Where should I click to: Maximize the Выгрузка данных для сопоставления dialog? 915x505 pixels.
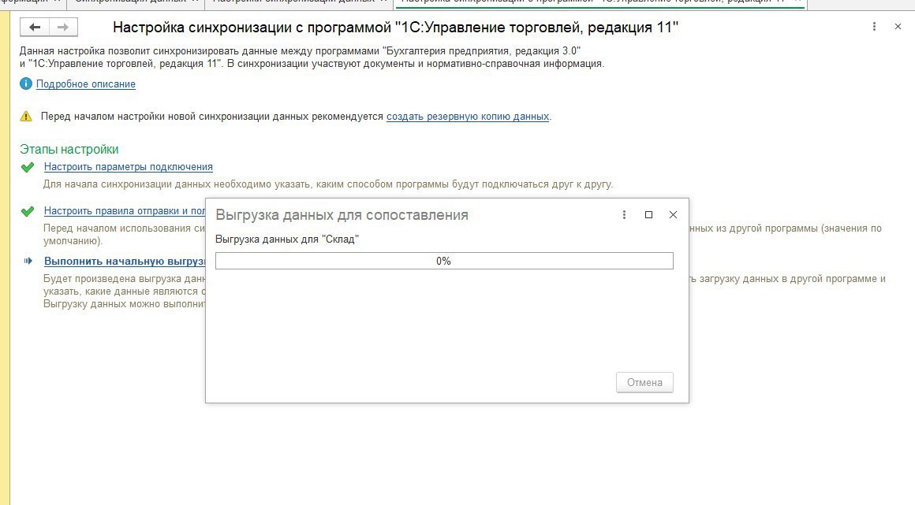click(648, 214)
